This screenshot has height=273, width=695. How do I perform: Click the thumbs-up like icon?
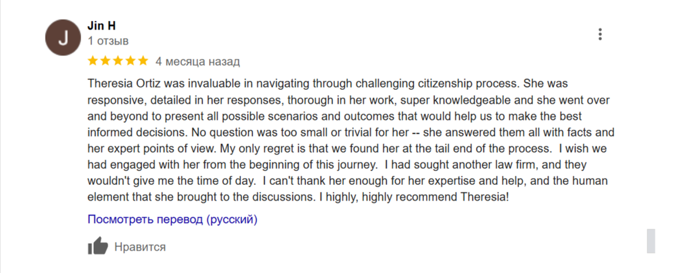coord(98,246)
